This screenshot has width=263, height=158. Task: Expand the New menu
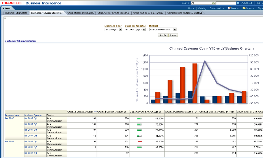pos(235,8)
